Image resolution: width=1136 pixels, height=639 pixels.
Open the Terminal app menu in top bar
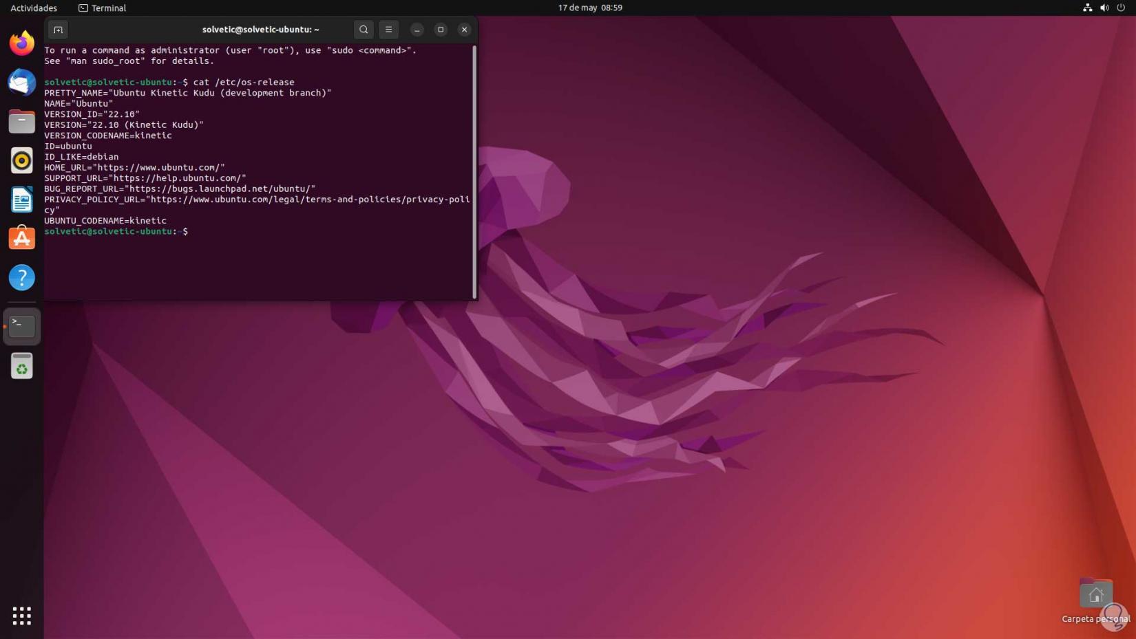[x=102, y=8]
